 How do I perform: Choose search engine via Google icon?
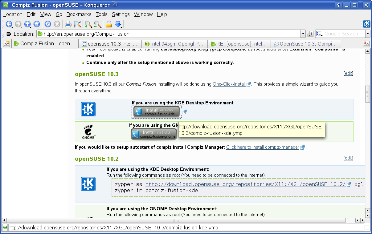(x=320, y=34)
